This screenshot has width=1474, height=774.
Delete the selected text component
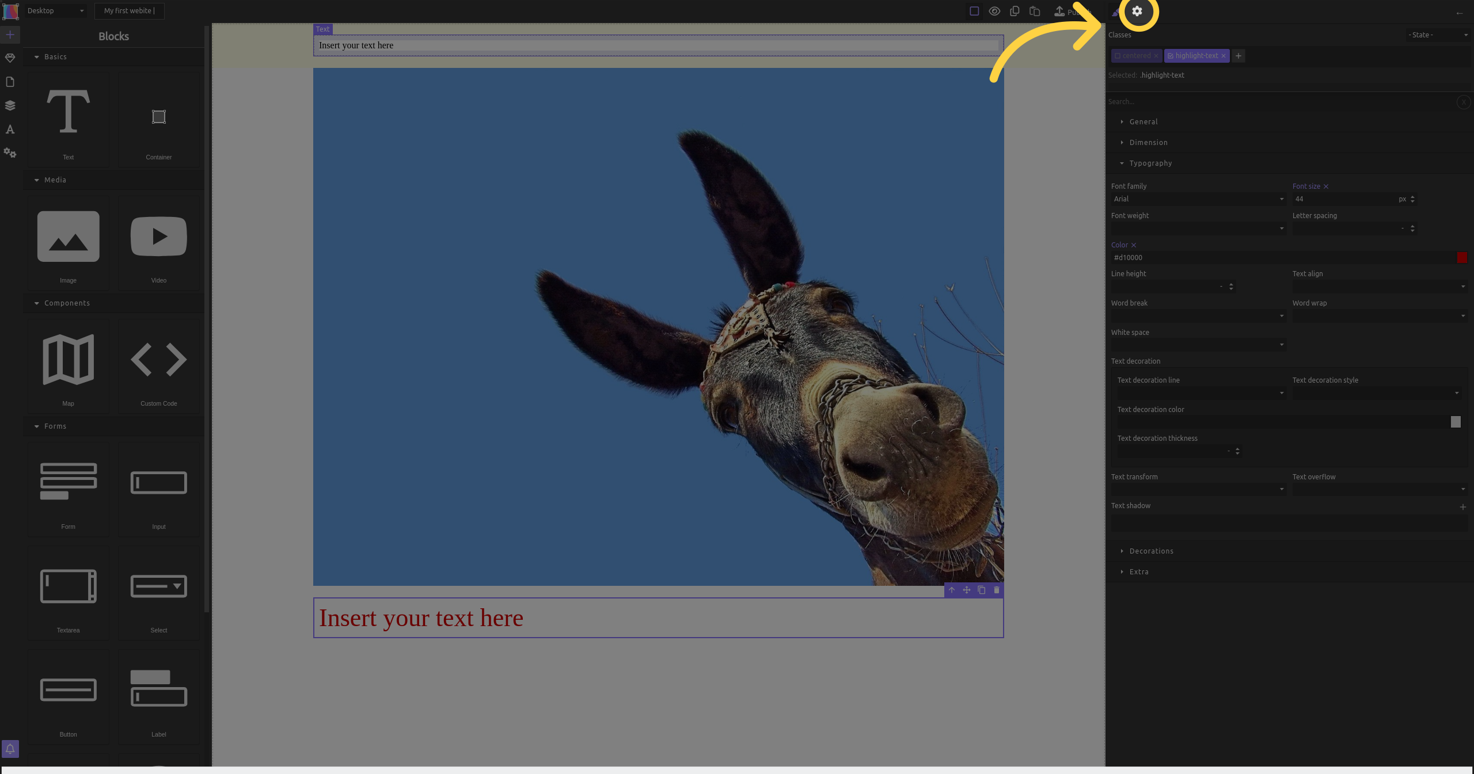click(997, 590)
